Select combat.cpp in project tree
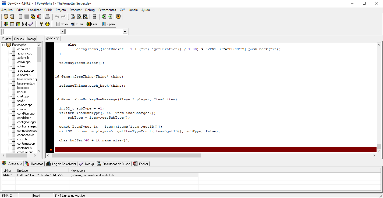This screenshot has width=383, height=198. click(25, 105)
